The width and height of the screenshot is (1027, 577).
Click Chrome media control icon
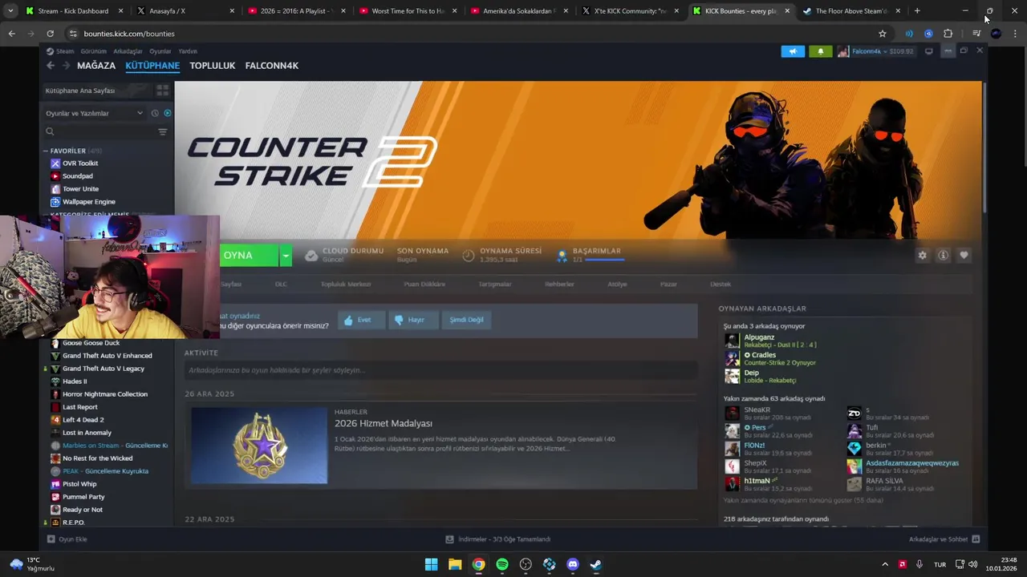[976, 34]
